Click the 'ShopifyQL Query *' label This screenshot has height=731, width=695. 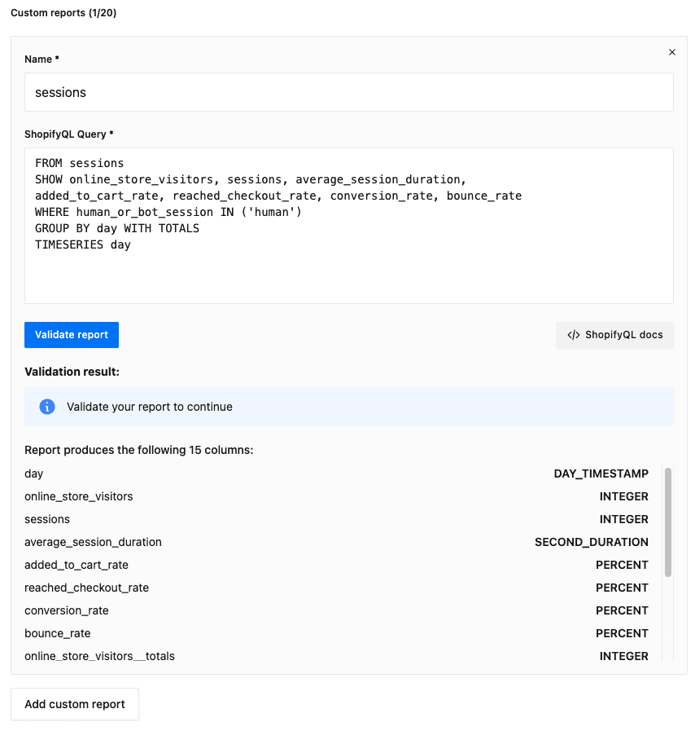tap(69, 134)
